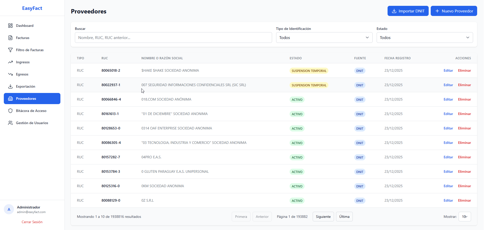Click the download icon beside Exportación

pos(10,86)
